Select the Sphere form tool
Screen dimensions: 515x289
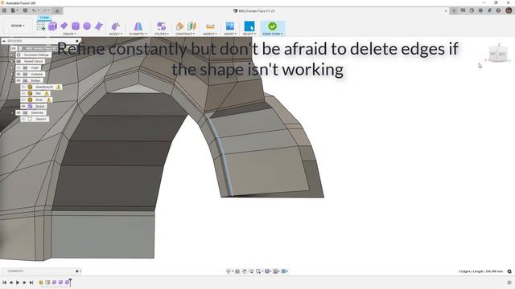tap(87, 26)
